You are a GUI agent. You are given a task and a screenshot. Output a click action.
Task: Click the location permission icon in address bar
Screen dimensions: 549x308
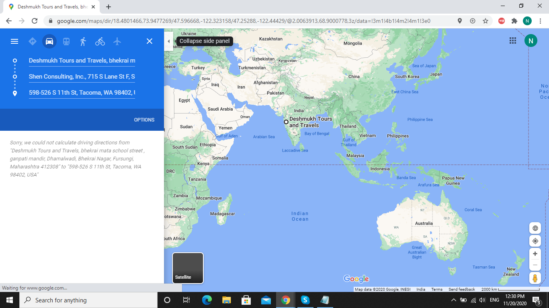[460, 21]
